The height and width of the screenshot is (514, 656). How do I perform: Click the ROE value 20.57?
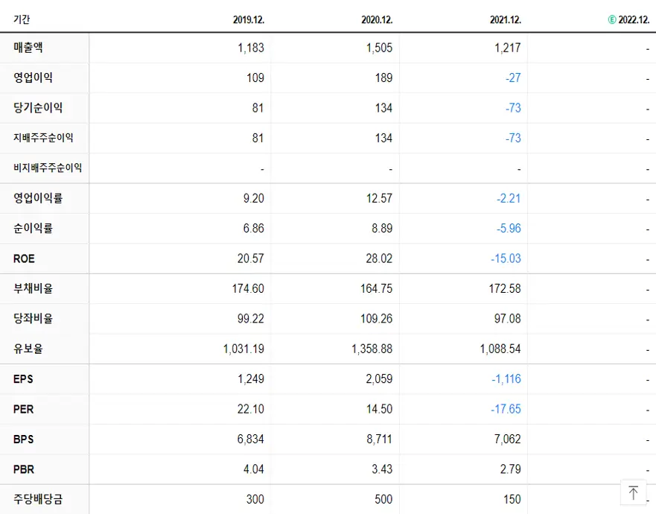click(251, 258)
